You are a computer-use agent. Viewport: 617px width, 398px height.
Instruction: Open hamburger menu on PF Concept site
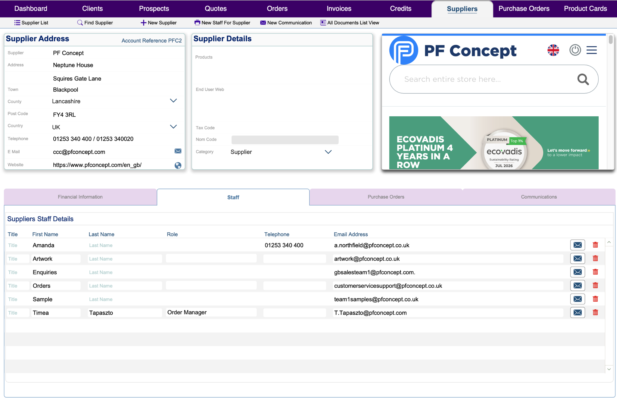point(592,50)
